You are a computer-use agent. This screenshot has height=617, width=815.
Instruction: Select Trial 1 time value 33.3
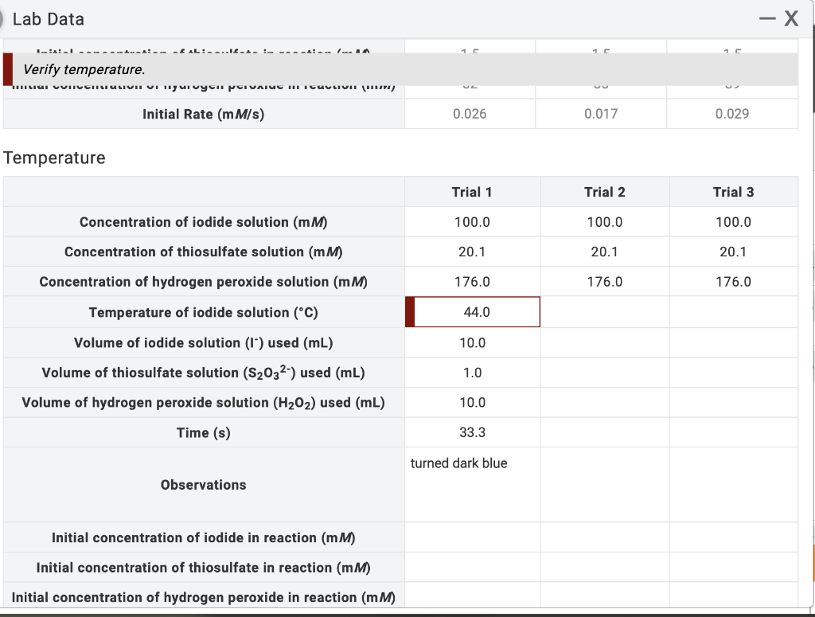pos(473,432)
